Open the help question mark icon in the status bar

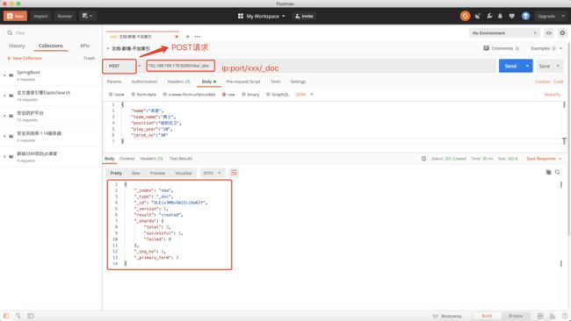[x=565, y=316]
